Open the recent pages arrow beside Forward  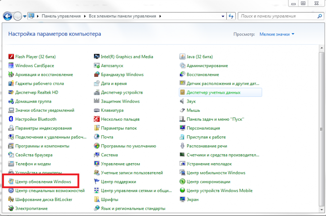tap(25, 16)
